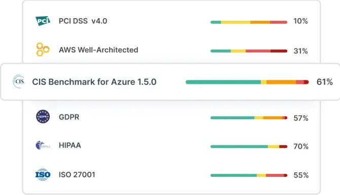Click the AWS Well-Architected hexagon icon
The height and width of the screenshot is (195, 340).
[43, 50]
